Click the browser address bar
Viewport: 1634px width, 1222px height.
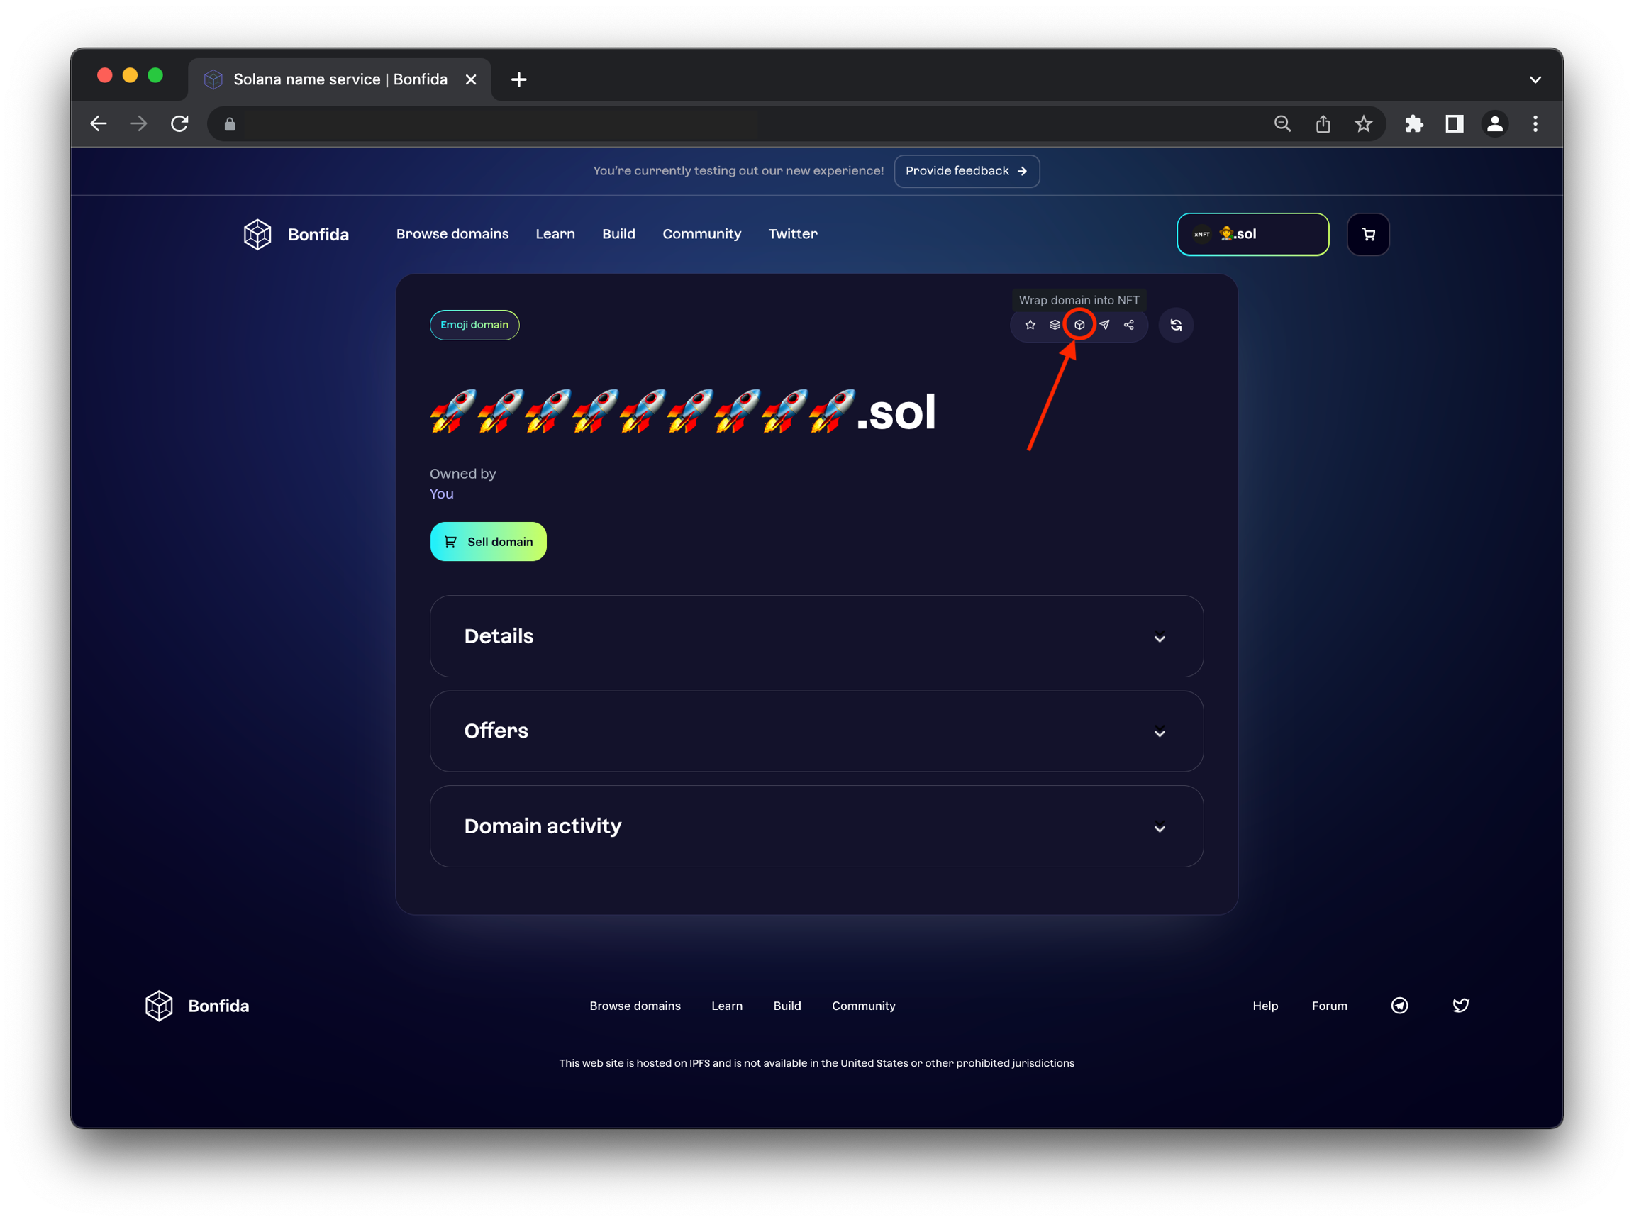click(739, 124)
